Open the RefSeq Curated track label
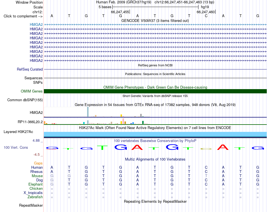This screenshot has height=212, width=267. coord(30,69)
